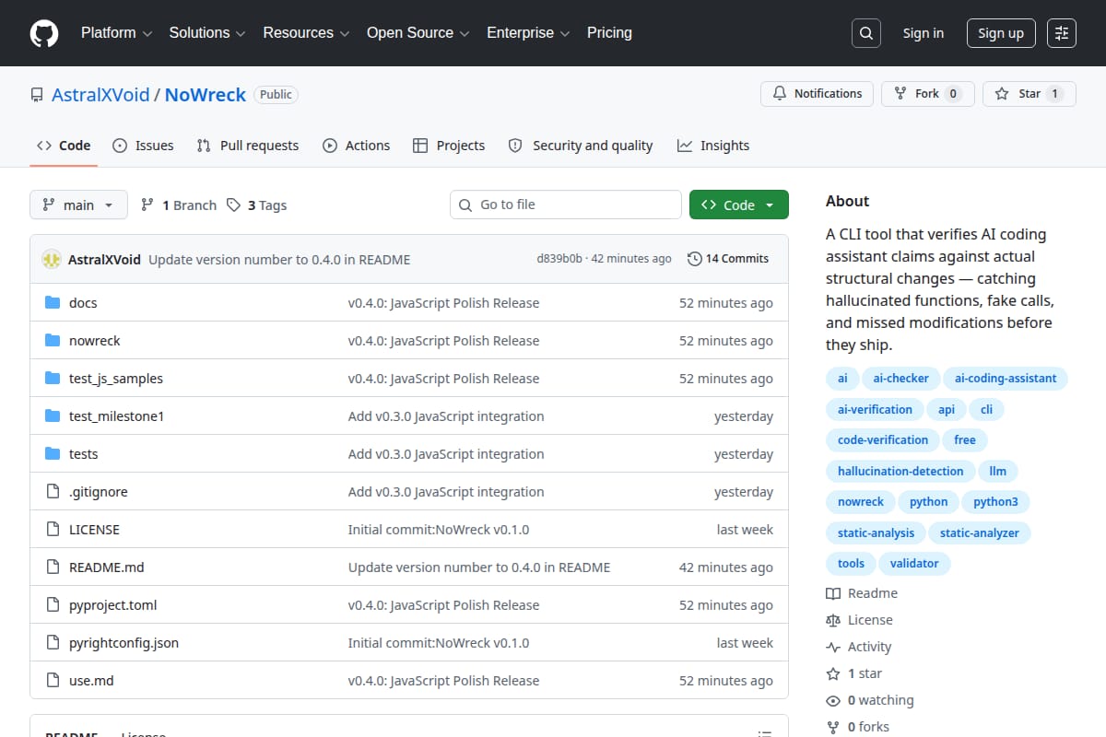
Task: Switch to the Projects tab
Action: 449,146
